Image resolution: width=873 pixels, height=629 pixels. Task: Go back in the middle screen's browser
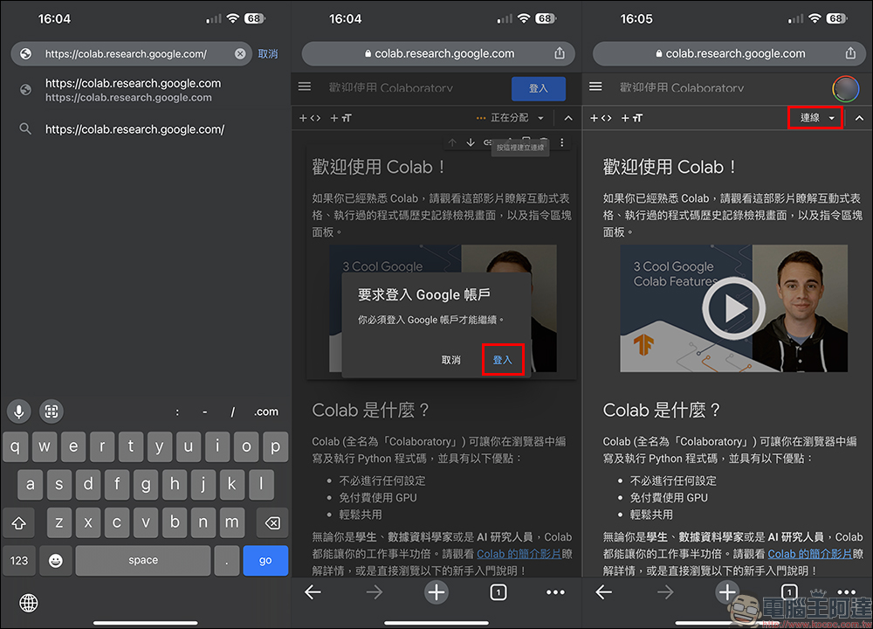313,592
